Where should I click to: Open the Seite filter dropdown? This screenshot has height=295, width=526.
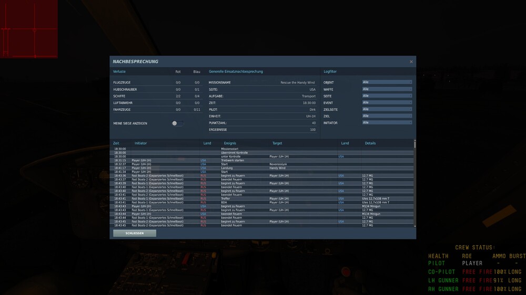pos(387,96)
